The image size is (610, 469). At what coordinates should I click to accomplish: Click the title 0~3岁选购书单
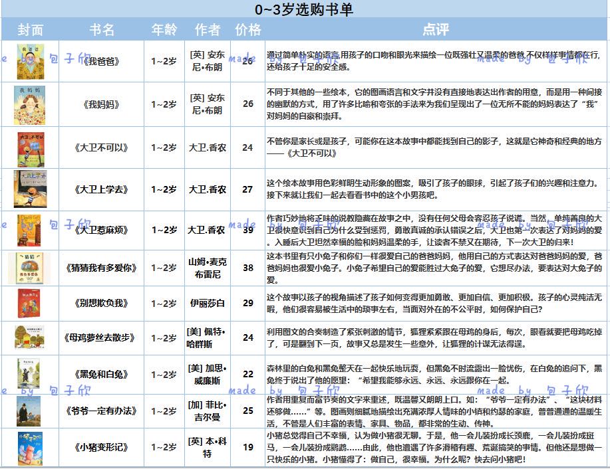pyautogui.click(x=304, y=9)
